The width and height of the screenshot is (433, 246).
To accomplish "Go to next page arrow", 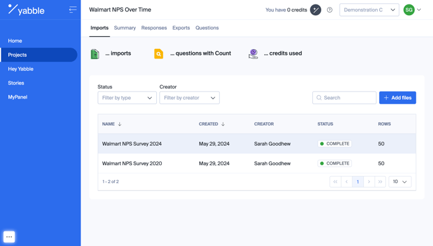I will pyautogui.click(x=369, y=182).
